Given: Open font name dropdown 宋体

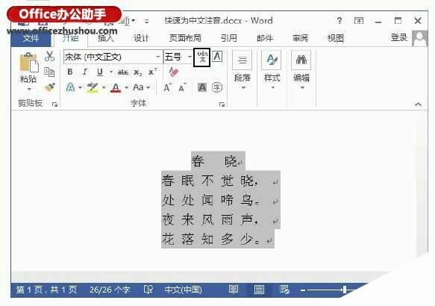Looking at the screenshot, I should coord(158,57).
